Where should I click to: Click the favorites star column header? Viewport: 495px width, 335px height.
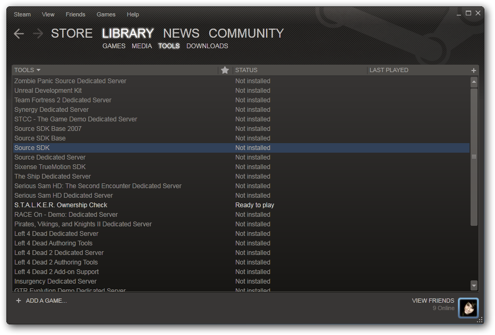[225, 70]
